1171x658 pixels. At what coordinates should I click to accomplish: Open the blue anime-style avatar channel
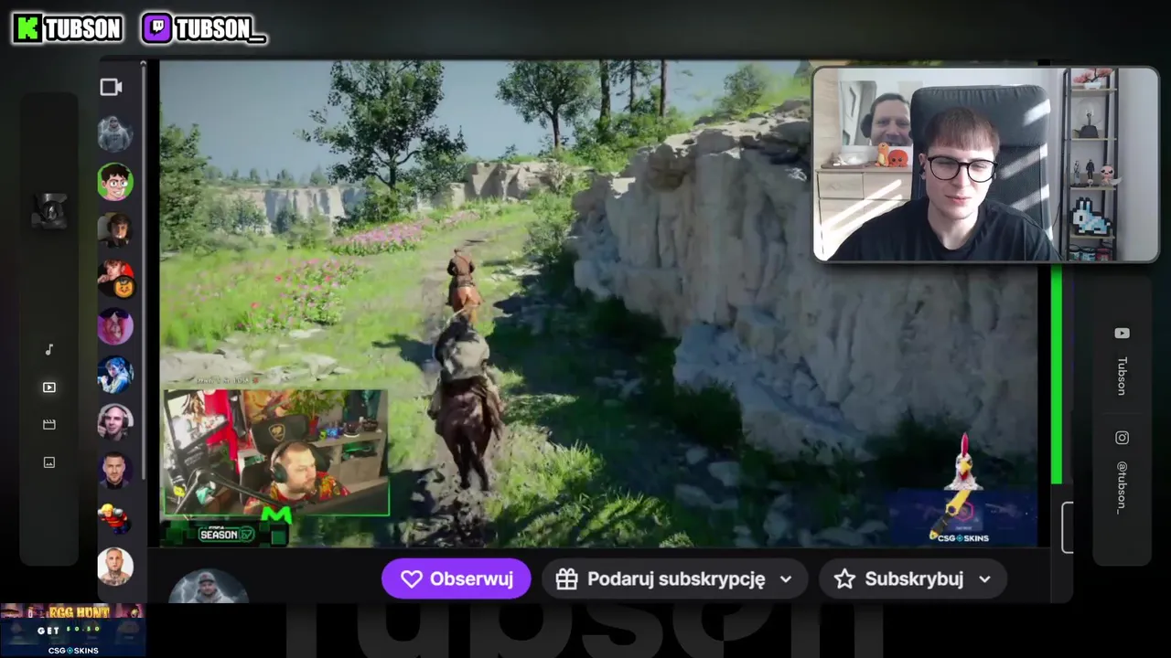click(115, 375)
